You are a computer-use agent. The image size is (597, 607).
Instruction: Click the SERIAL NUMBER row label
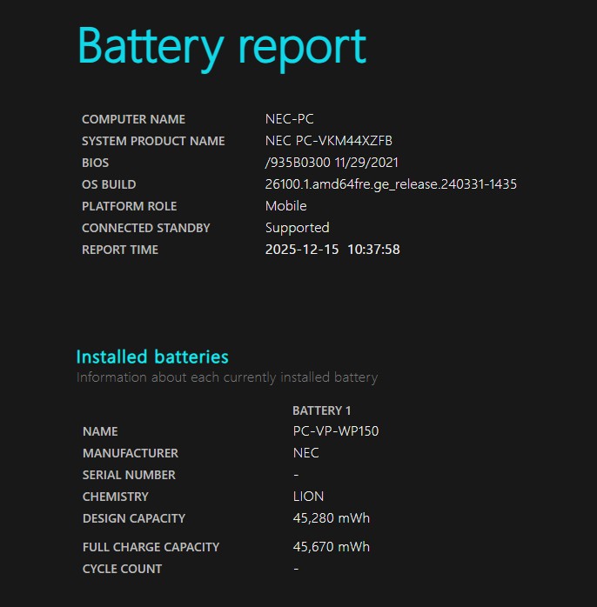129,475
